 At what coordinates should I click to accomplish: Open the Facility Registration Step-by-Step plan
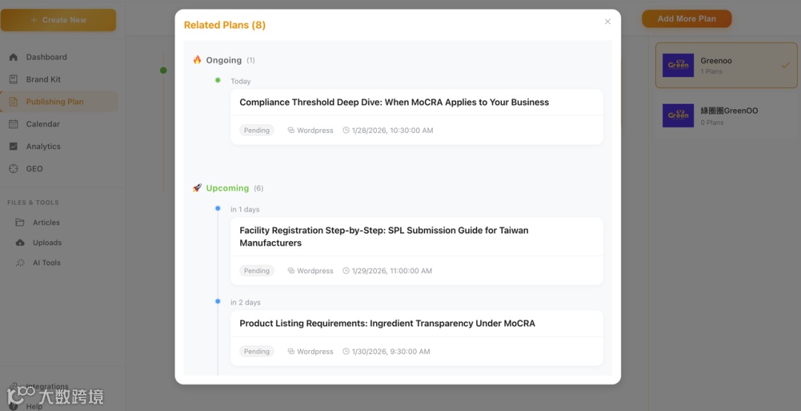click(x=383, y=237)
